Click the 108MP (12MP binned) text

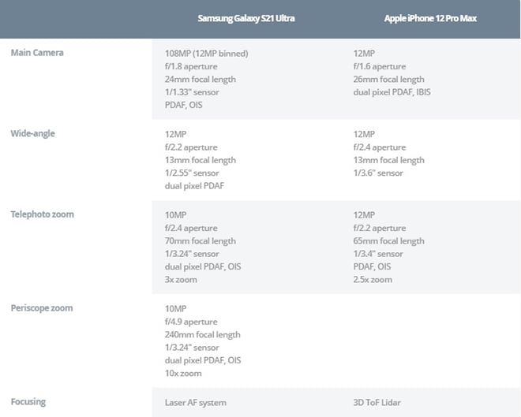[x=206, y=54]
